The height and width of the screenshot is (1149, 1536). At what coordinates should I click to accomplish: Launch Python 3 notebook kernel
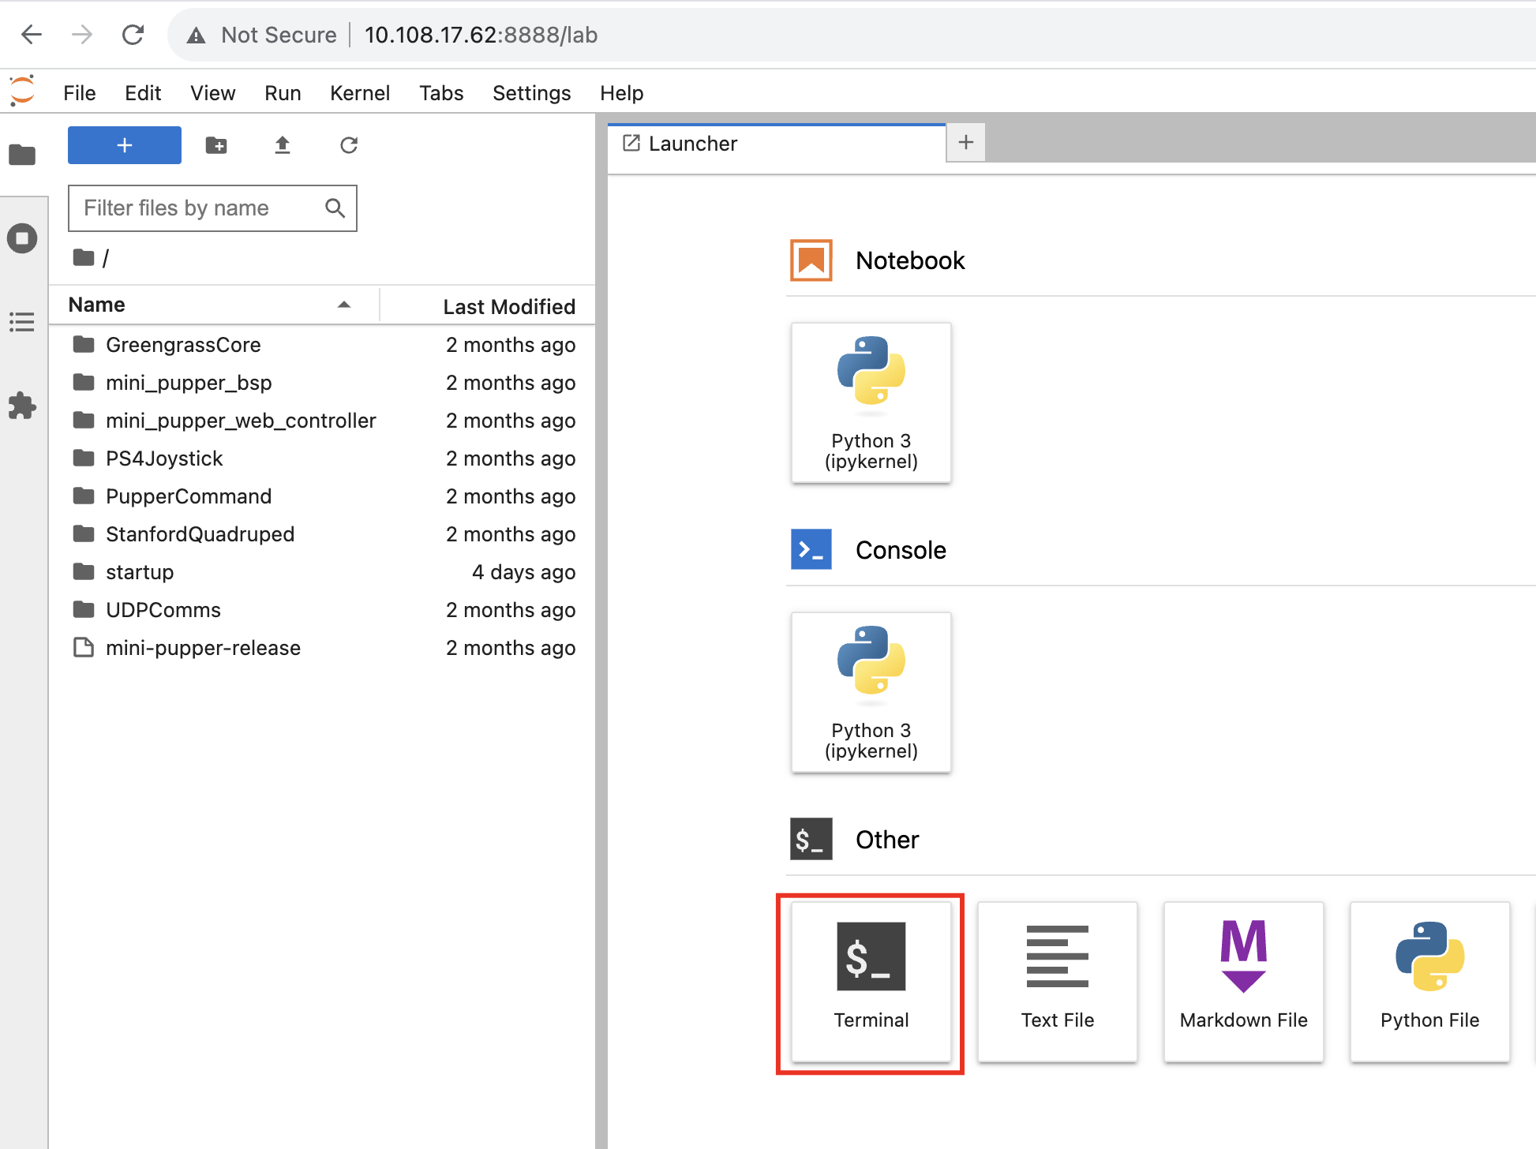[871, 402]
